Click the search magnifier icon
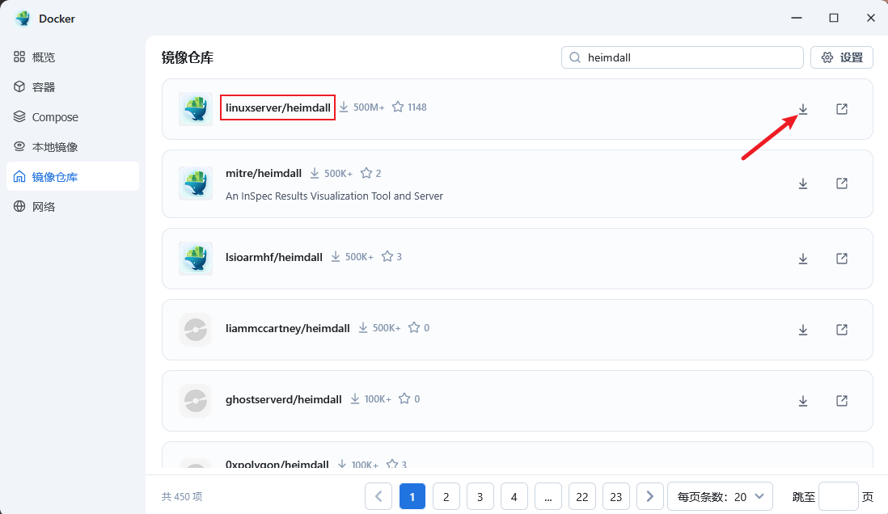888x514 pixels. pos(575,57)
